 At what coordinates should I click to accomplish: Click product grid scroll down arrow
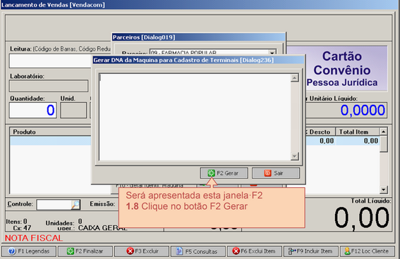[x=384, y=189]
